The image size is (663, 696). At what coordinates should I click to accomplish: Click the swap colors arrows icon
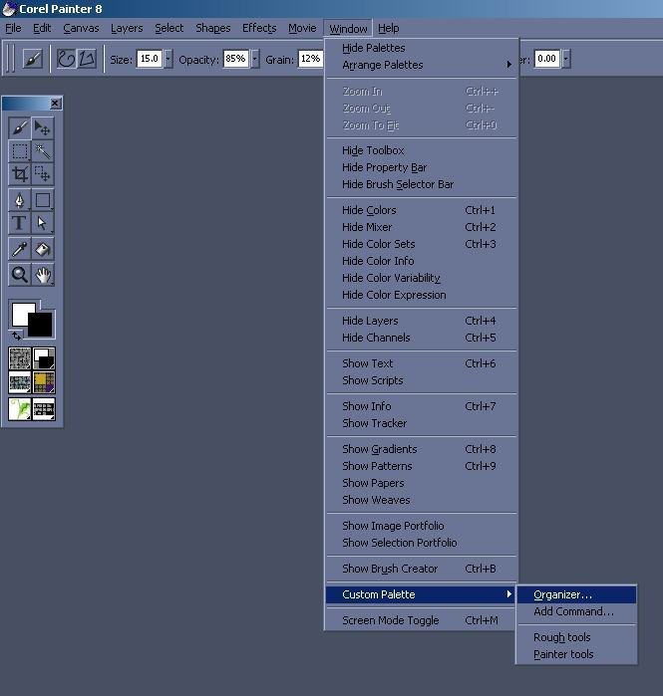click(x=16, y=336)
